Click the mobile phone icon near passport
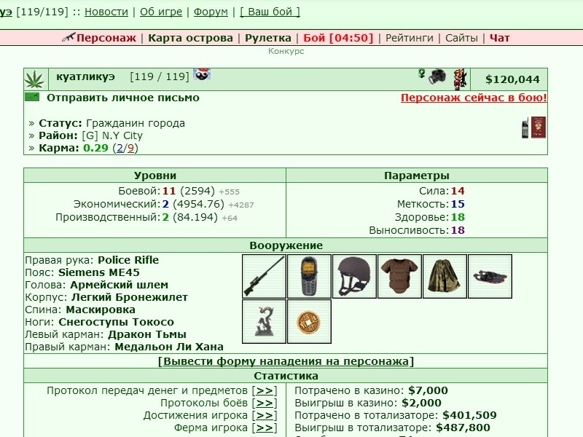The width and height of the screenshot is (583, 437). (x=525, y=128)
